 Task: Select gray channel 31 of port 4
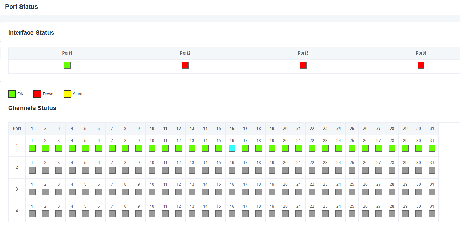(x=432, y=214)
